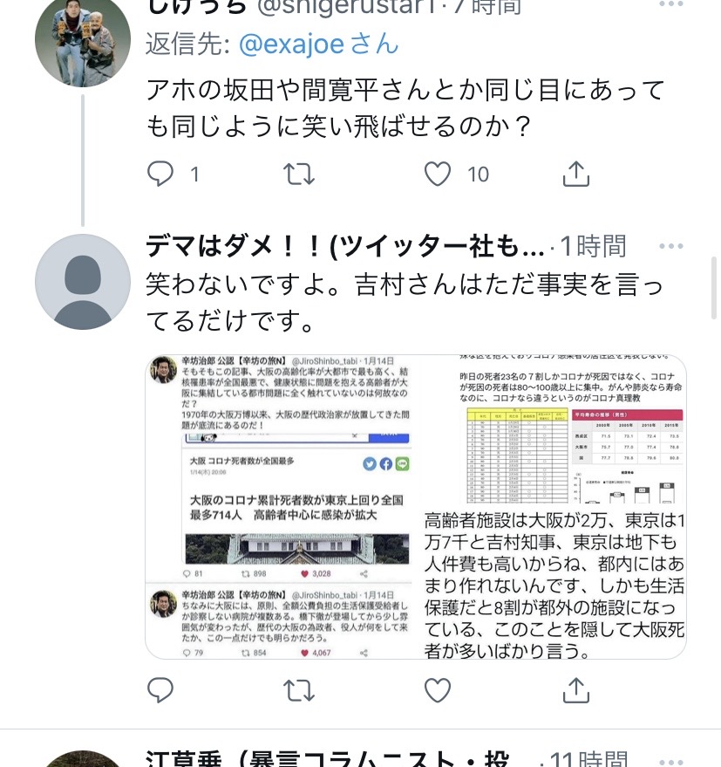
Task: Open more options on 江草乗 tweet
Action: 670,762
